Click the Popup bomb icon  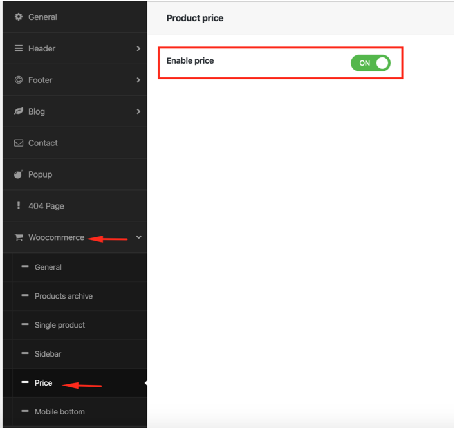(x=19, y=174)
